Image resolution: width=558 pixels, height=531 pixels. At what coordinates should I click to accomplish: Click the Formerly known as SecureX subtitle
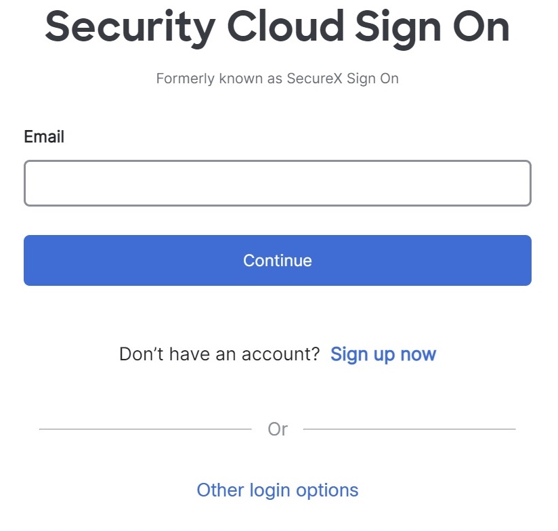[x=277, y=79]
